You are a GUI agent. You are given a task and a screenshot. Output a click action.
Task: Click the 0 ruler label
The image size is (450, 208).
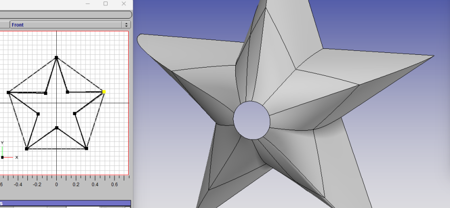pos(57,185)
